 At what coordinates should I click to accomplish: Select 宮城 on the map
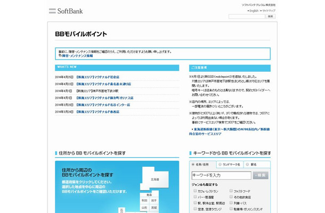click(154, 207)
